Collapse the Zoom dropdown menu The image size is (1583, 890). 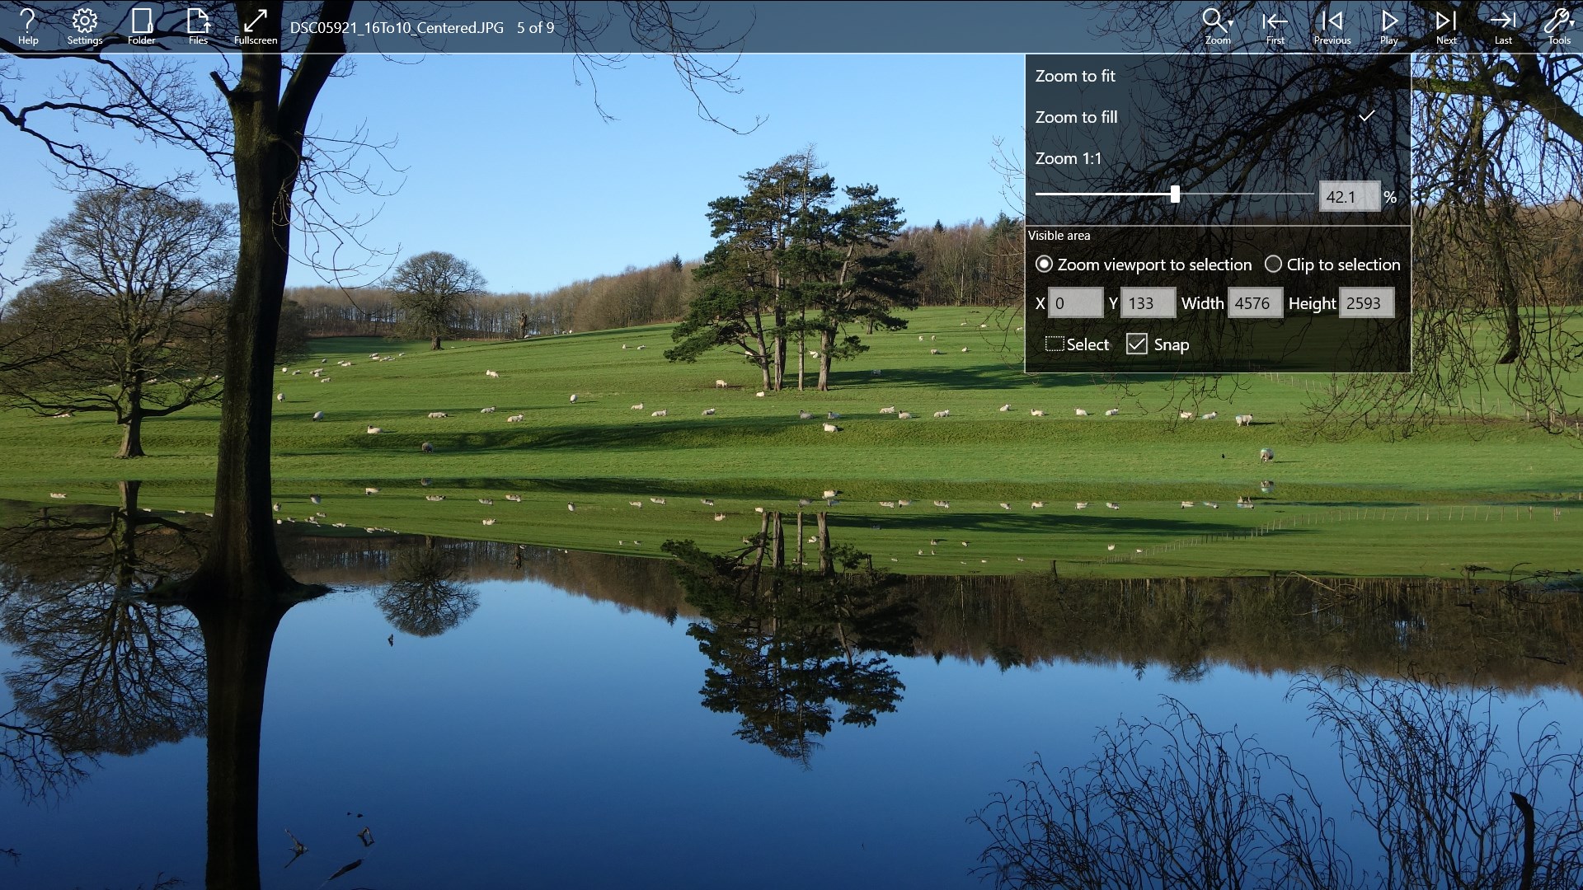(x=1218, y=26)
